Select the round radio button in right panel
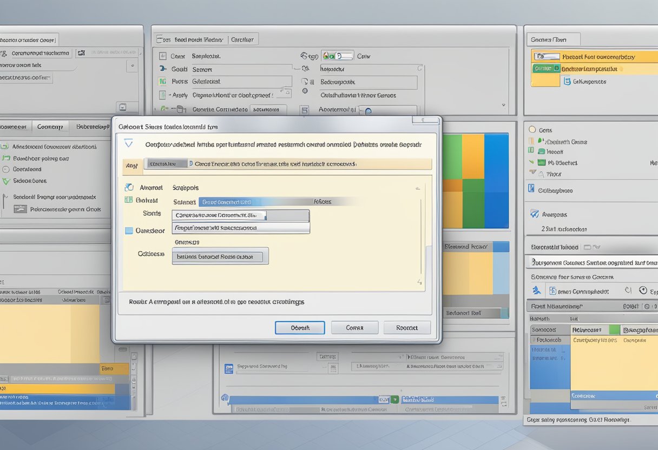The width and height of the screenshot is (658, 450). 532,130
